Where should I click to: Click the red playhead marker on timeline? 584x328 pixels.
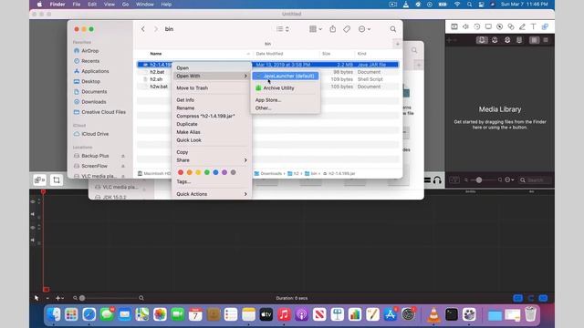pyautogui.click(x=43, y=192)
